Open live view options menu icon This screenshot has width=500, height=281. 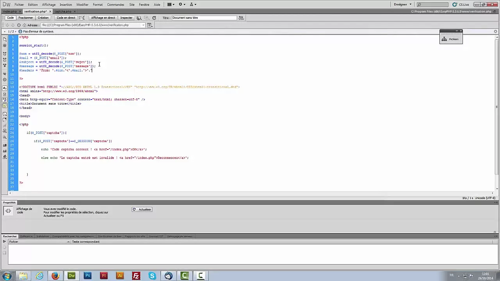(x=149, y=25)
